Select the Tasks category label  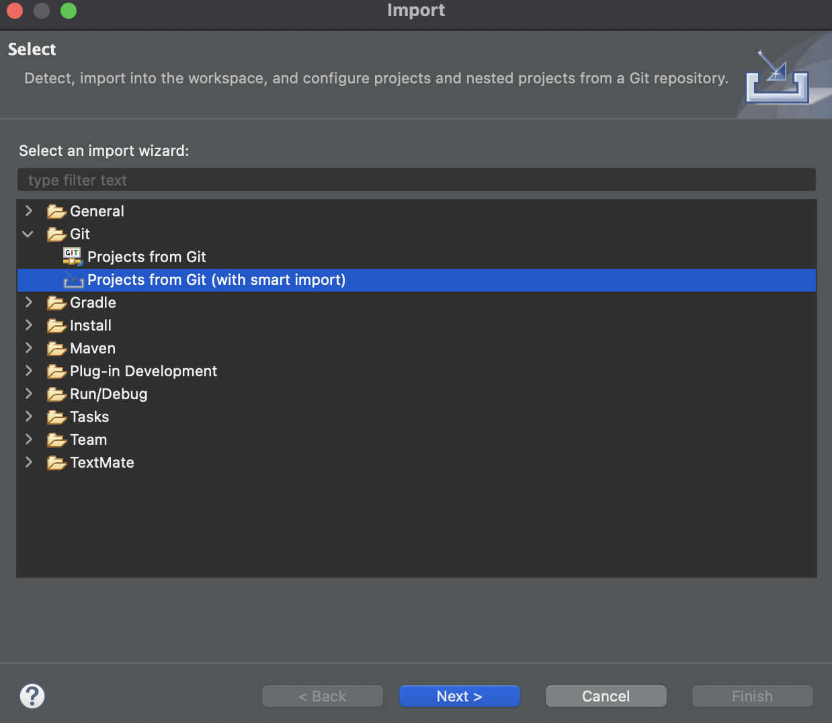[x=89, y=417]
